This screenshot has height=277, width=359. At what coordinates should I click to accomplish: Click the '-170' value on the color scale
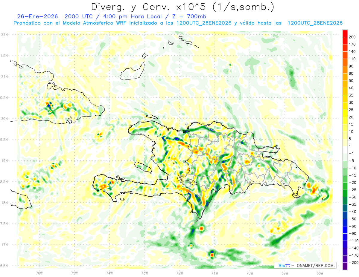[x=353, y=255]
